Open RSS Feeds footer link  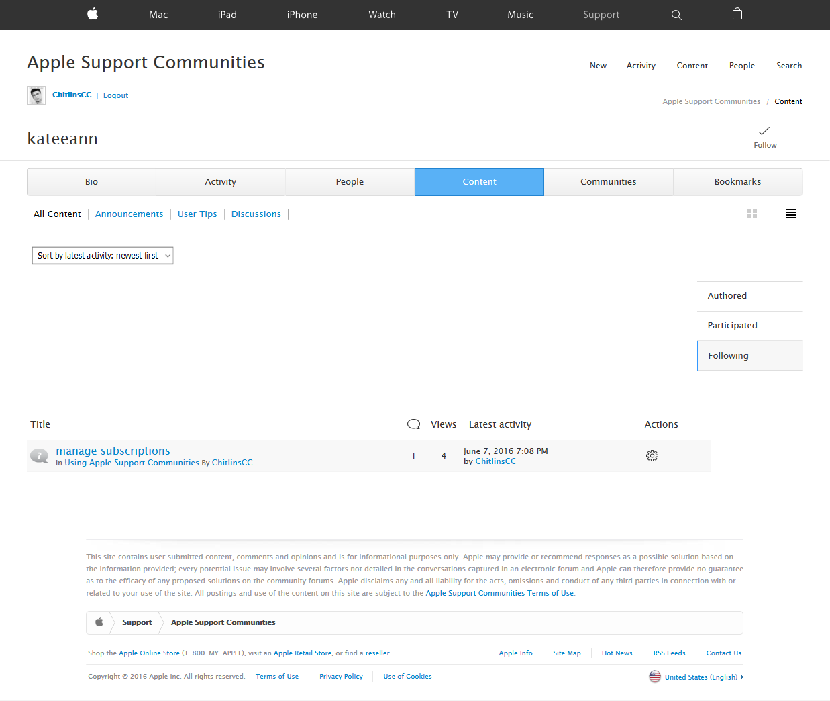[x=670, y=653]
